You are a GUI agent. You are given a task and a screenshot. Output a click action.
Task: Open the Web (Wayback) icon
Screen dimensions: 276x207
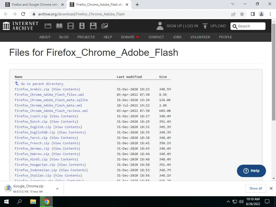48,26
